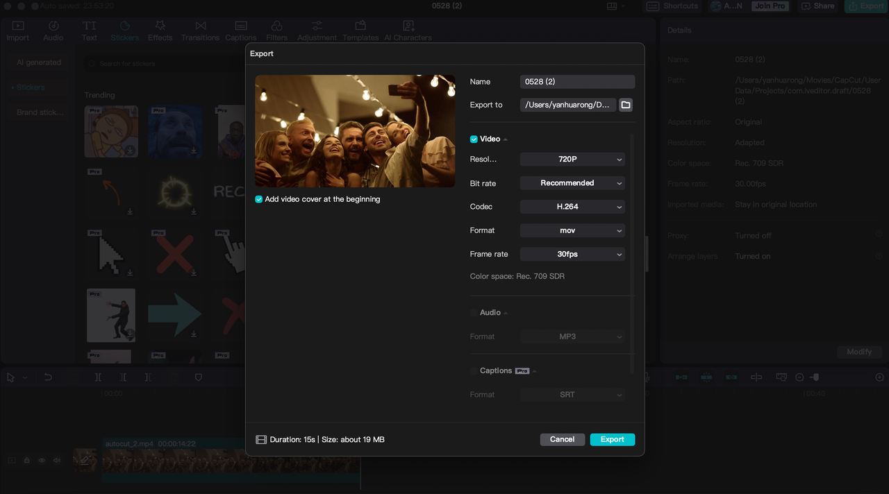Viewport: 889px width, 494px height.
Task: Select the teal right-arrow sticker
Action: [174, 314]
